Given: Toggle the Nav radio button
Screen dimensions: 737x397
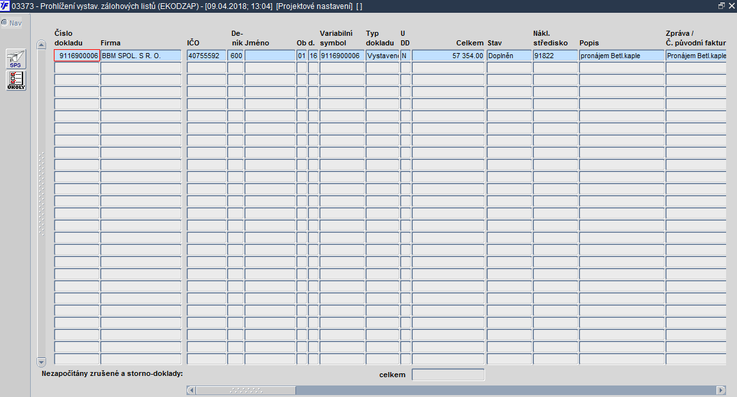Looking at the screenshot, I should click(x=4, y=22).
